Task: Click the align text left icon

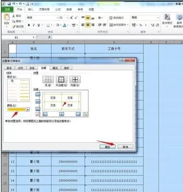Action: coord(83,25)
